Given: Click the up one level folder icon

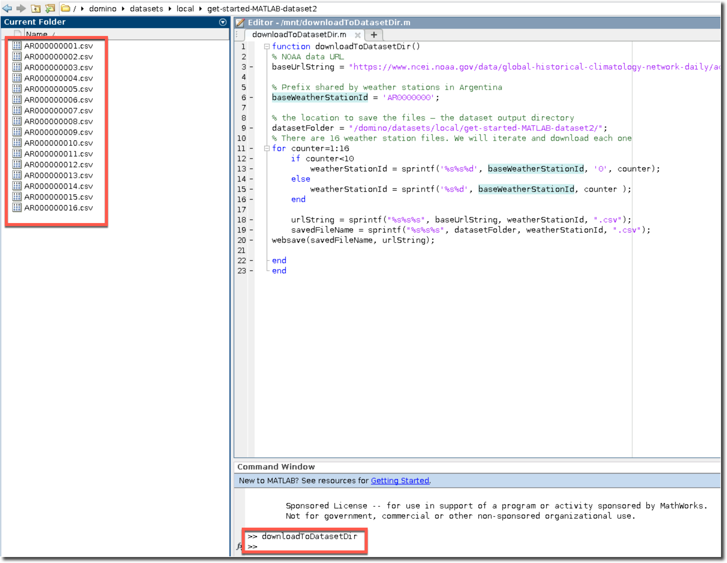Looking at the screenshot, I should [35, 8].
